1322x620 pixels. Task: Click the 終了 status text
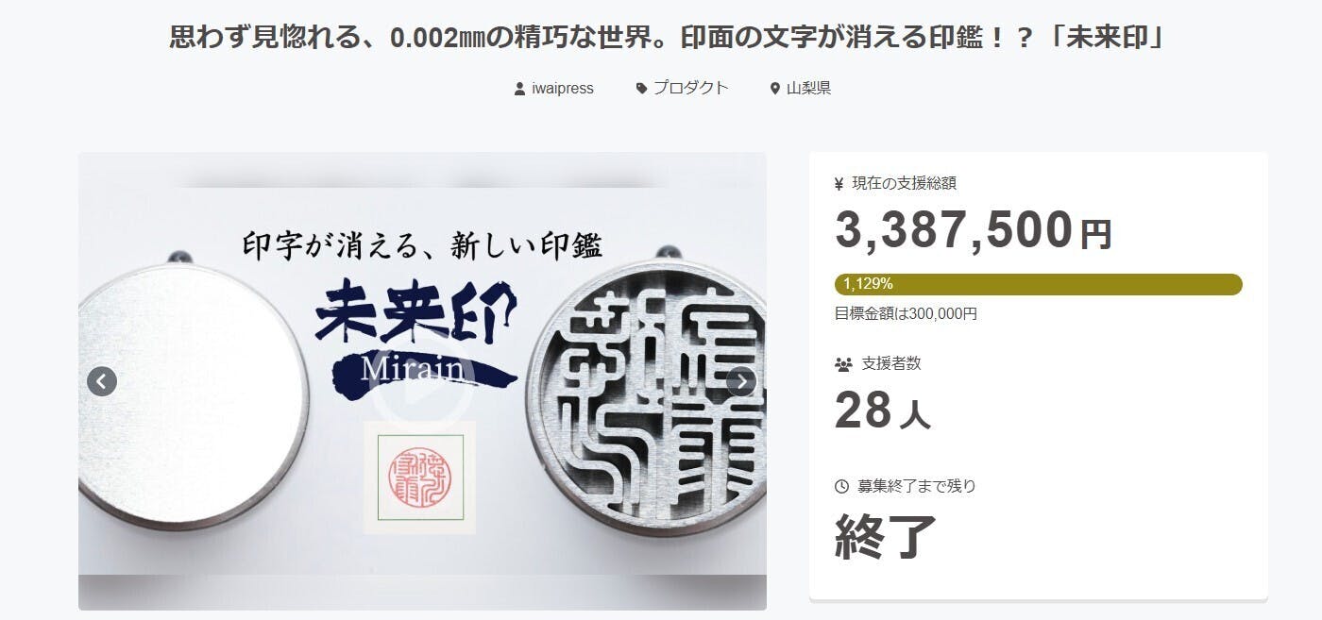click(x=886, y=536)
